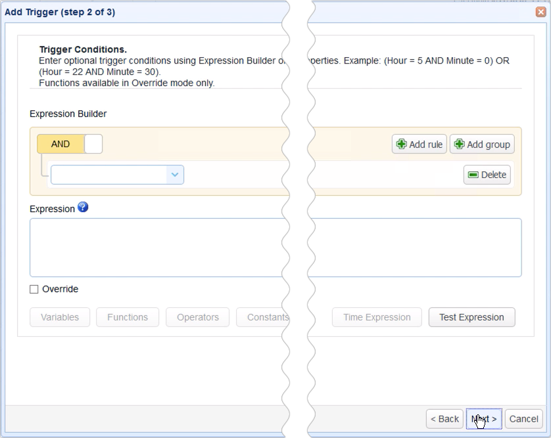The image size is (551, 438).
Task: Toggle the AND logic operator
Action: [59, 144]
